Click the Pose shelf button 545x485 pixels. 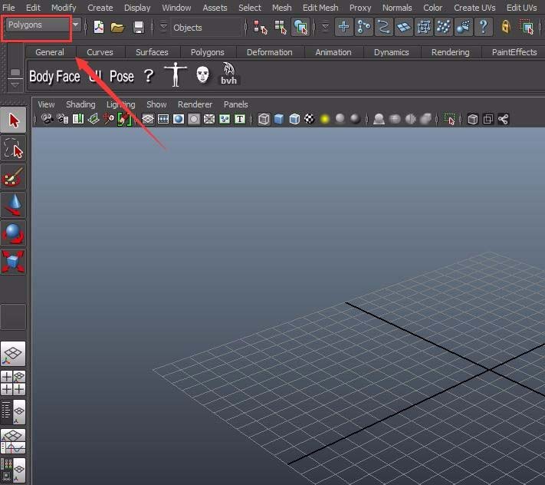pyautogui.click(x=122, y=76)
